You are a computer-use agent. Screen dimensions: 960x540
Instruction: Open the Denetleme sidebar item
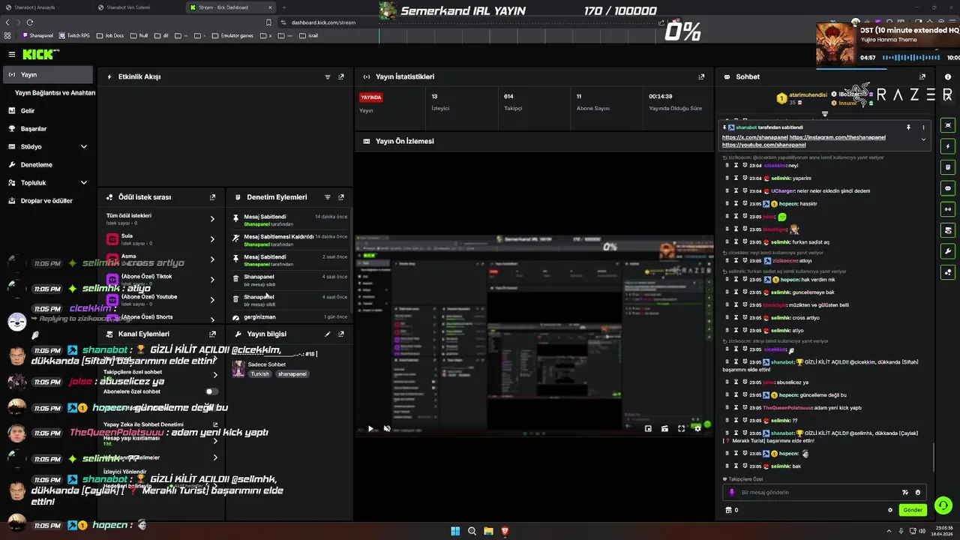tap(36, 165)
